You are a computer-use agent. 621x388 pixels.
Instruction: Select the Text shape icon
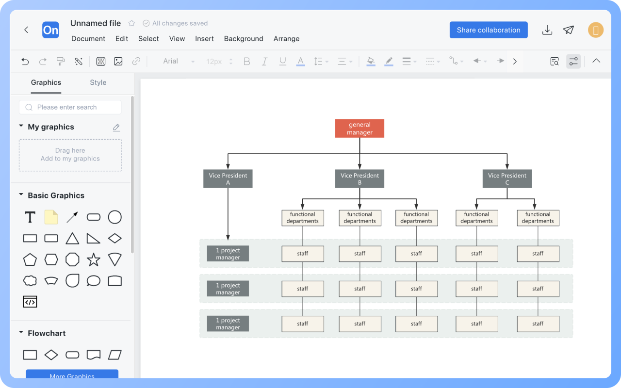pos(30,217)
